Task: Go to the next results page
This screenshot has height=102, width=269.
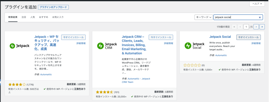Action: point(256,27)
